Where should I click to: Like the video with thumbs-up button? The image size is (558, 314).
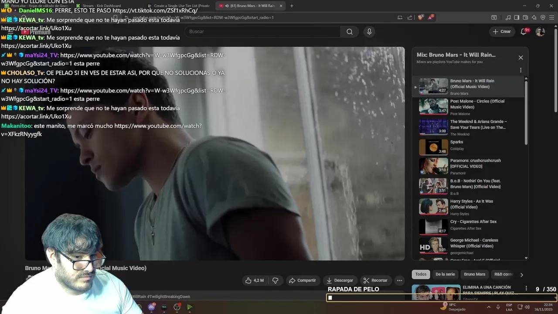pos(255,280)
